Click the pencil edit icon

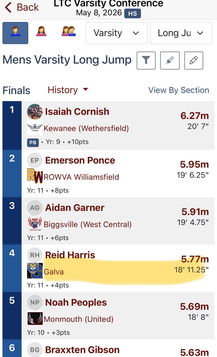pos(194,60)
